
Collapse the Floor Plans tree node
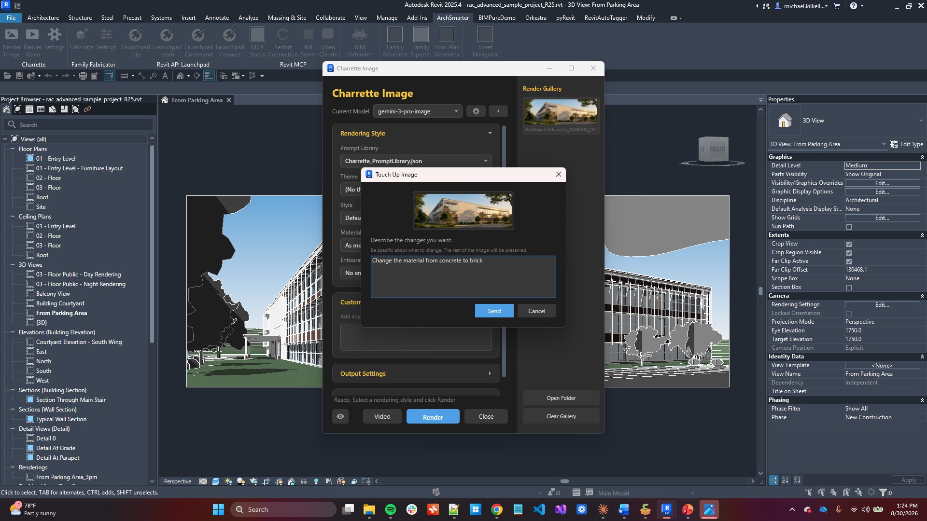point(13,149)
